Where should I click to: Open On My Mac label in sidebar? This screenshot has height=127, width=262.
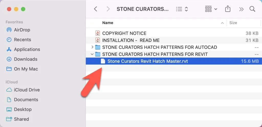26,69
